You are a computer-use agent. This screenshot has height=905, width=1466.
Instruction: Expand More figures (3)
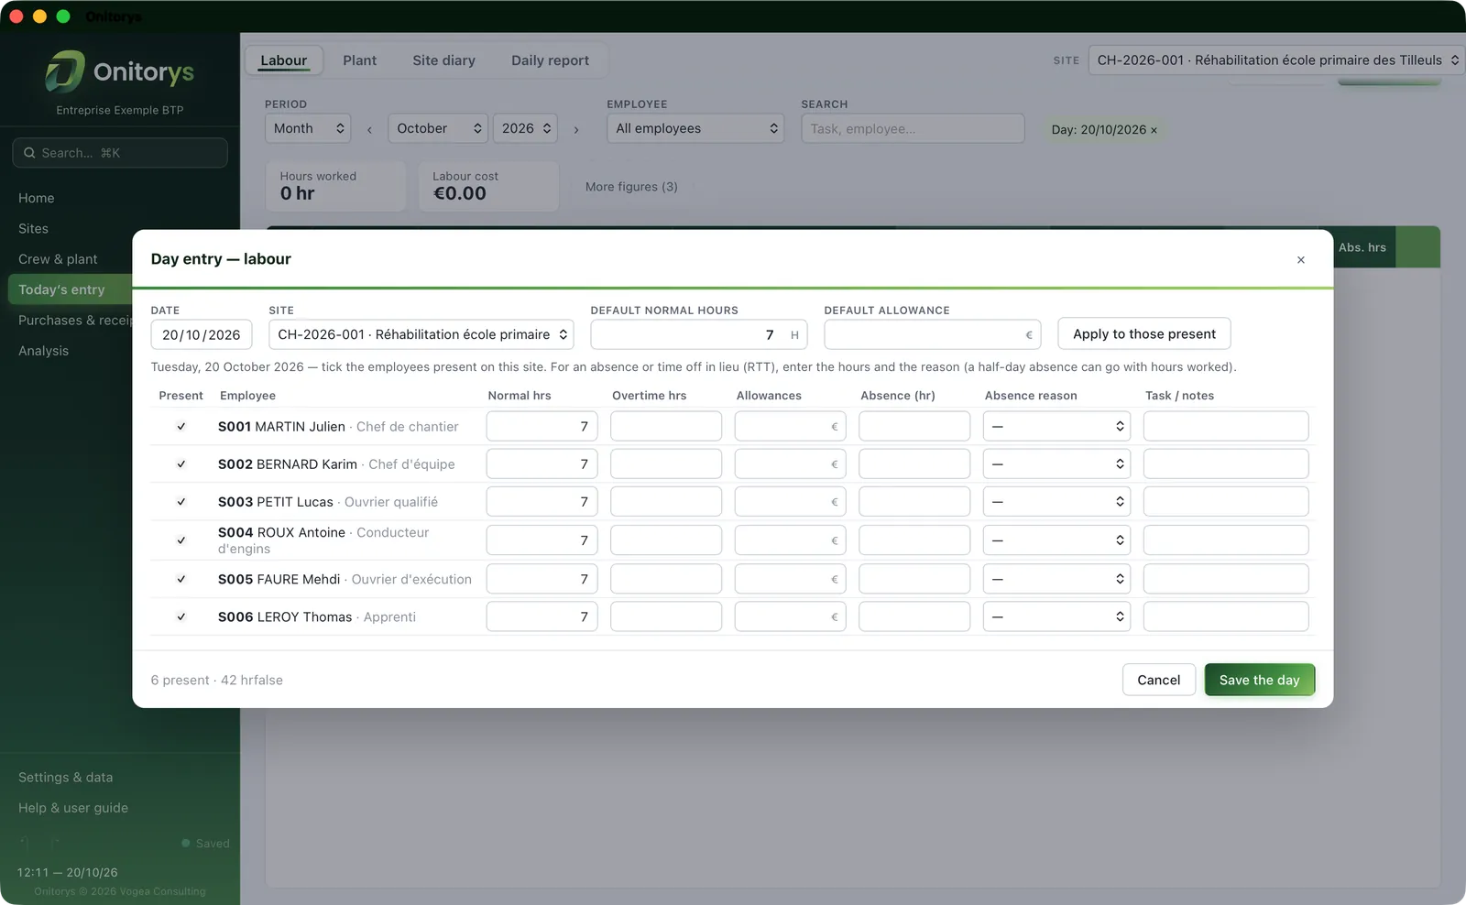pyautogui.click(x=631, y=187)
